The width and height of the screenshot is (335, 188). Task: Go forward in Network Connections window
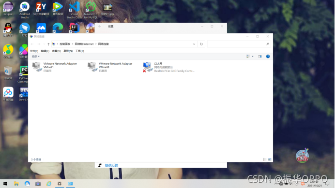pyautogui.click(x=39, y=44)
